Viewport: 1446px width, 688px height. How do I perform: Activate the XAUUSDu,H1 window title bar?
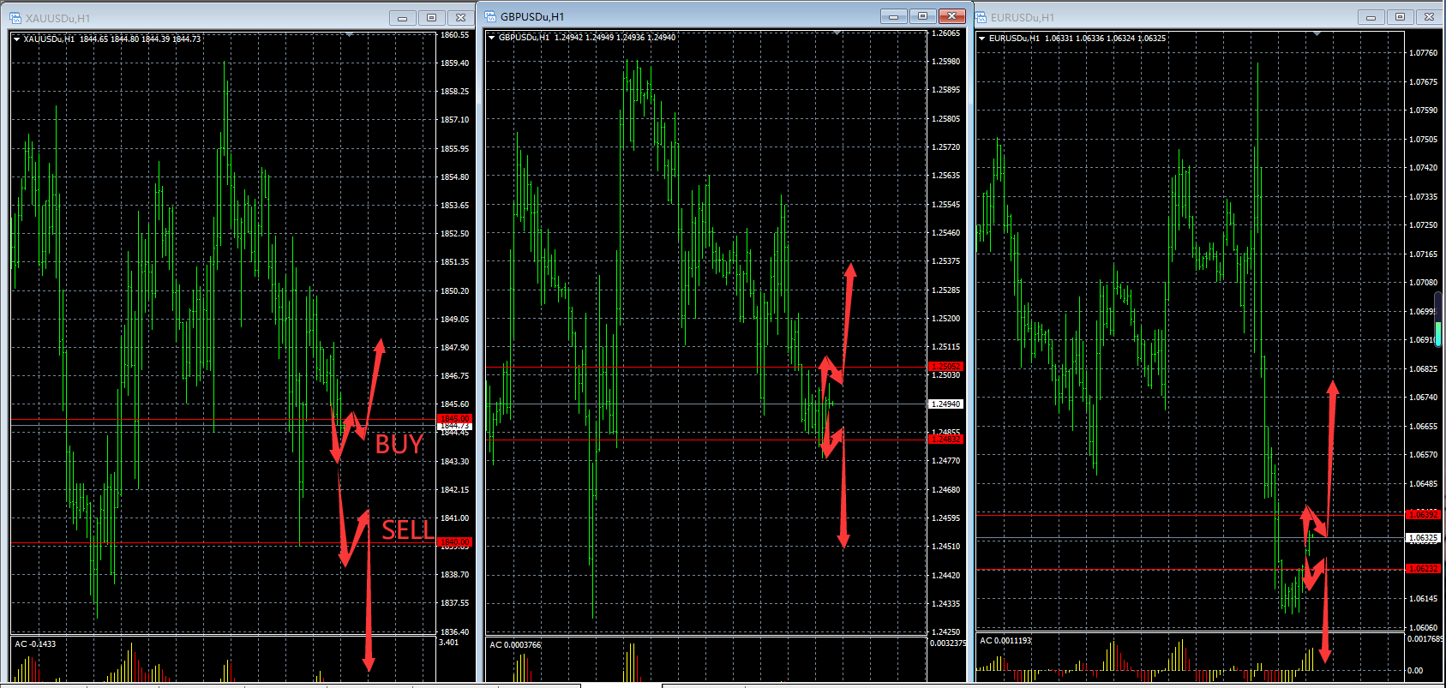[x=214, y=18]
